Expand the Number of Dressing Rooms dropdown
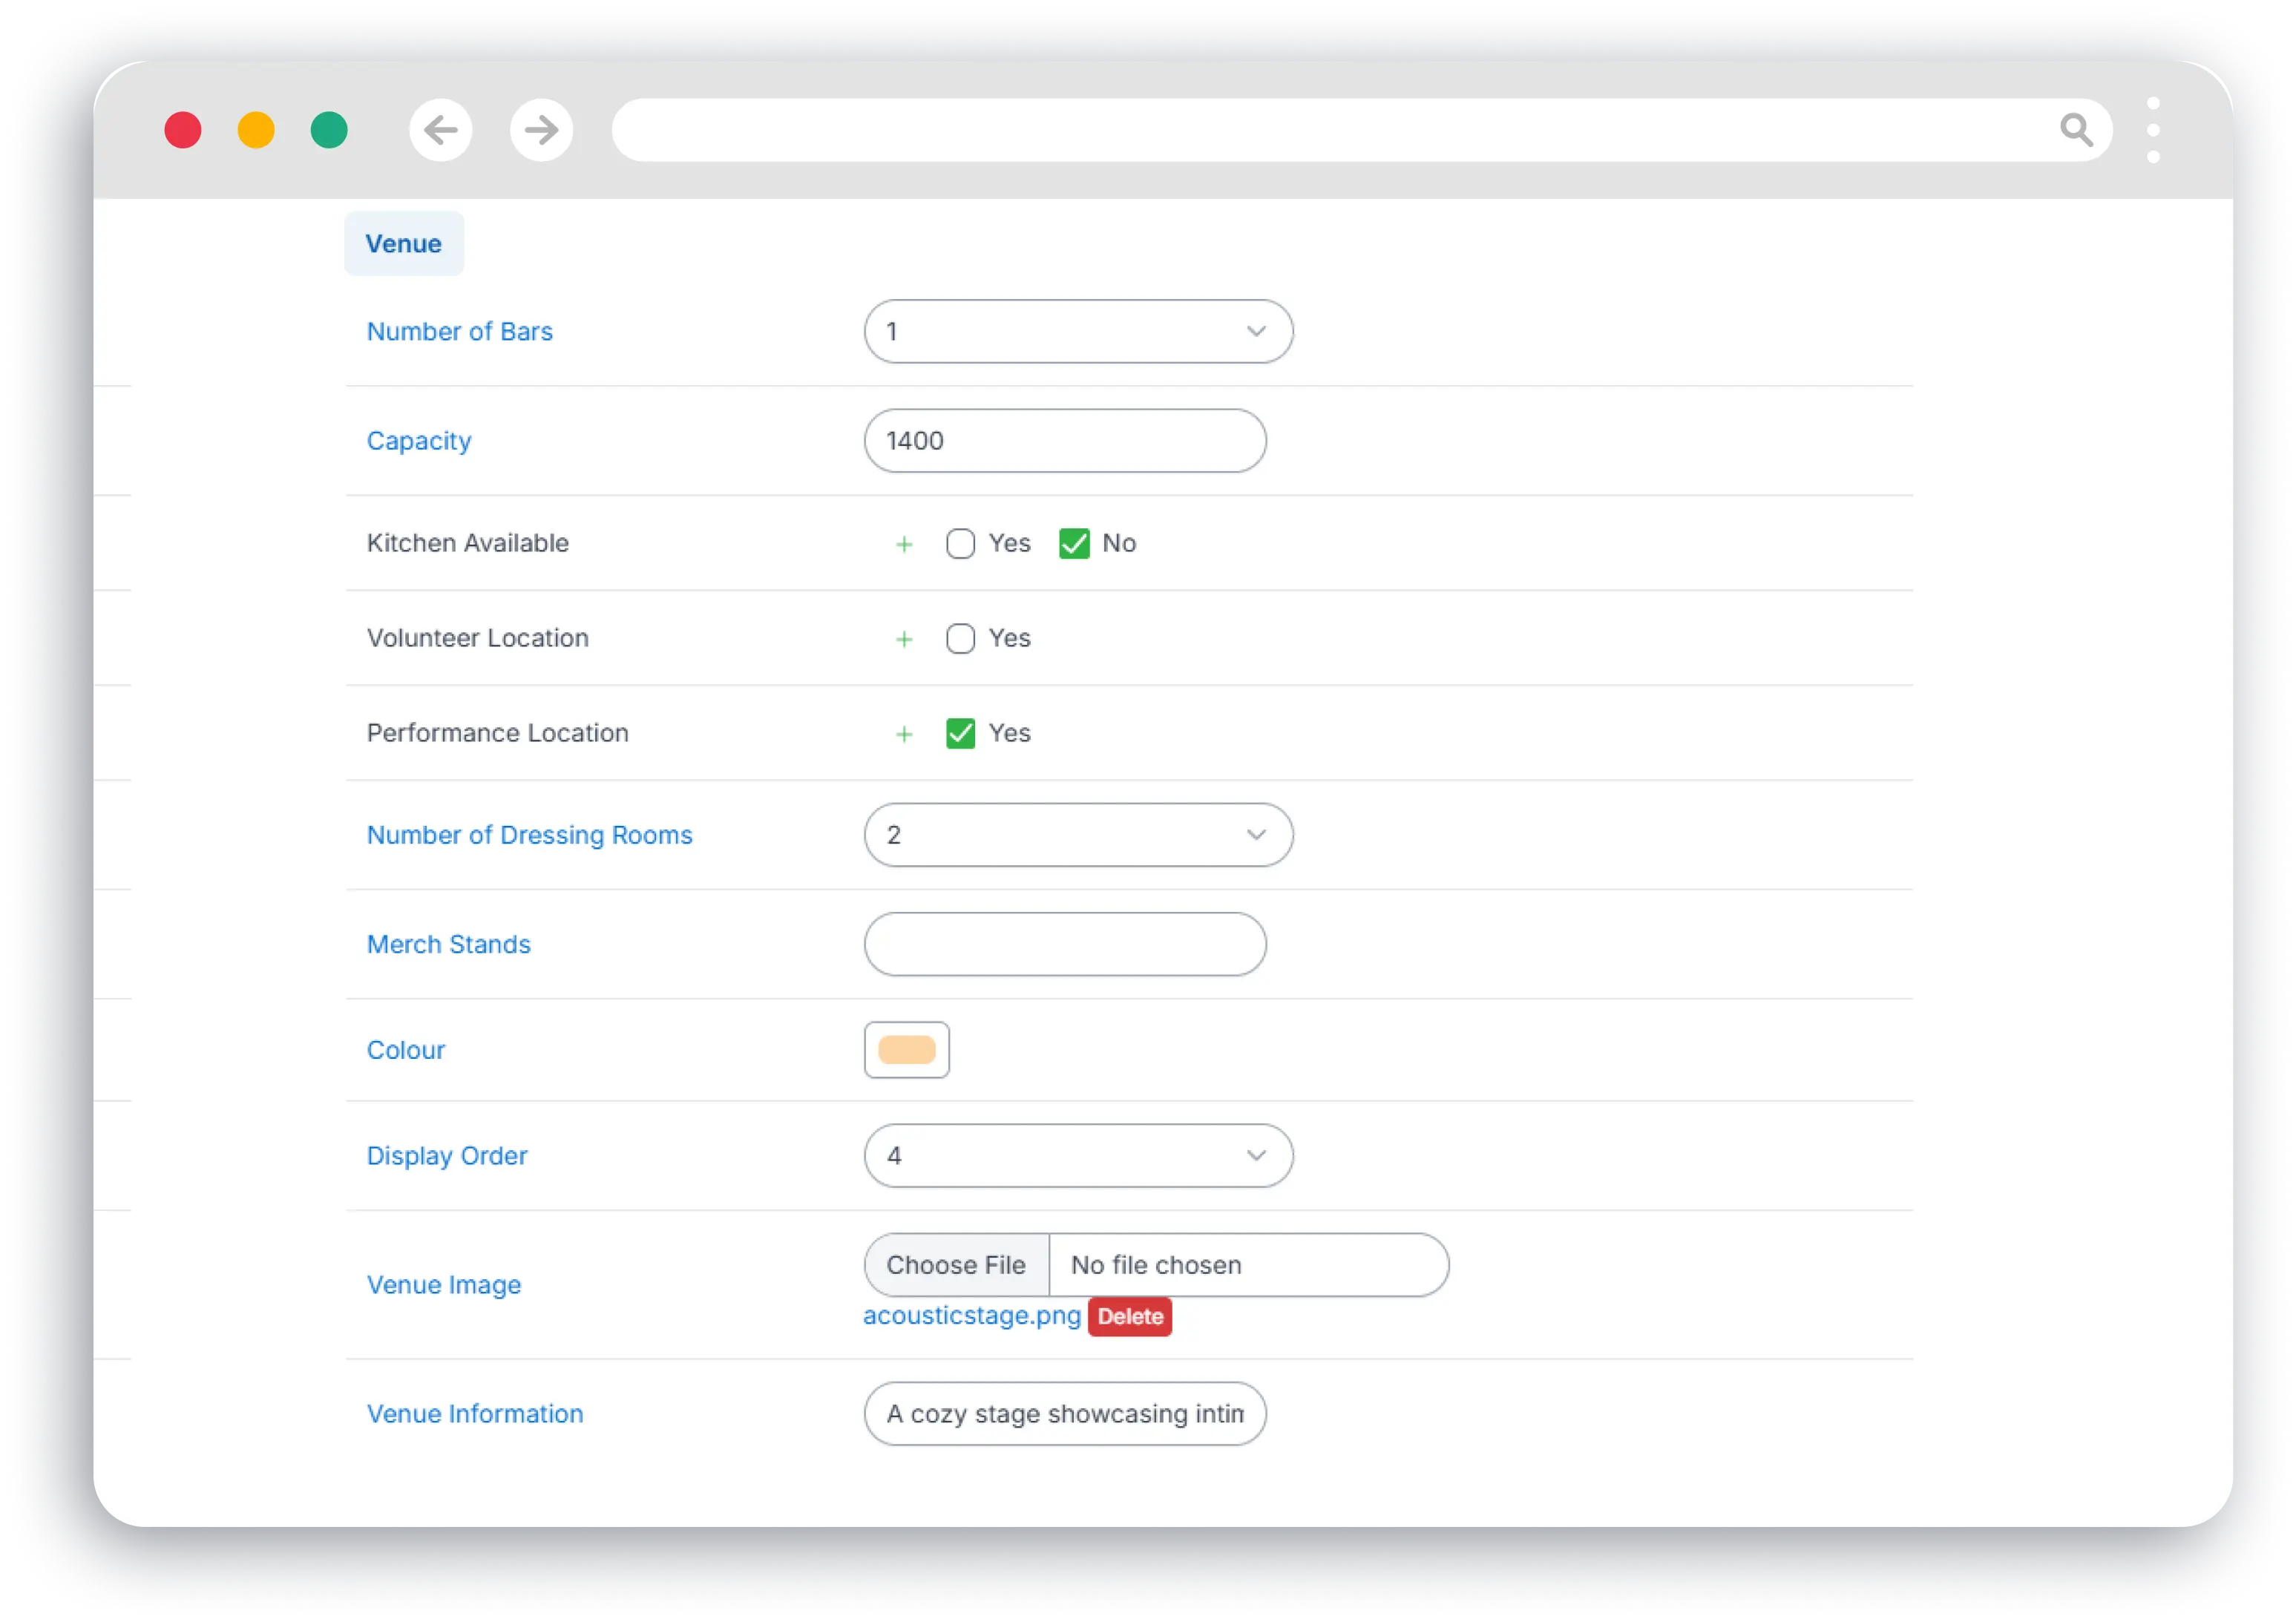This screenshot has width=2296, height=1622. pos(1078,835)
